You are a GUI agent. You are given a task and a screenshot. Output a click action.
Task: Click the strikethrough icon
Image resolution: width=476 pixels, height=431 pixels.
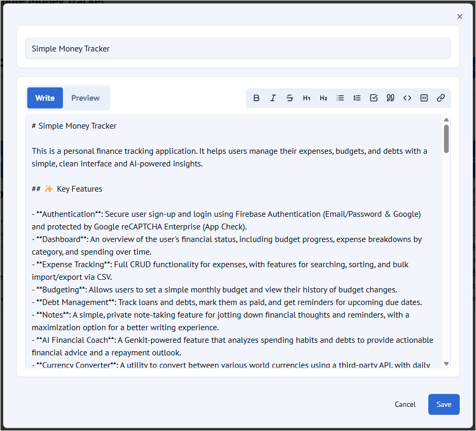click(x=290, y=98)
